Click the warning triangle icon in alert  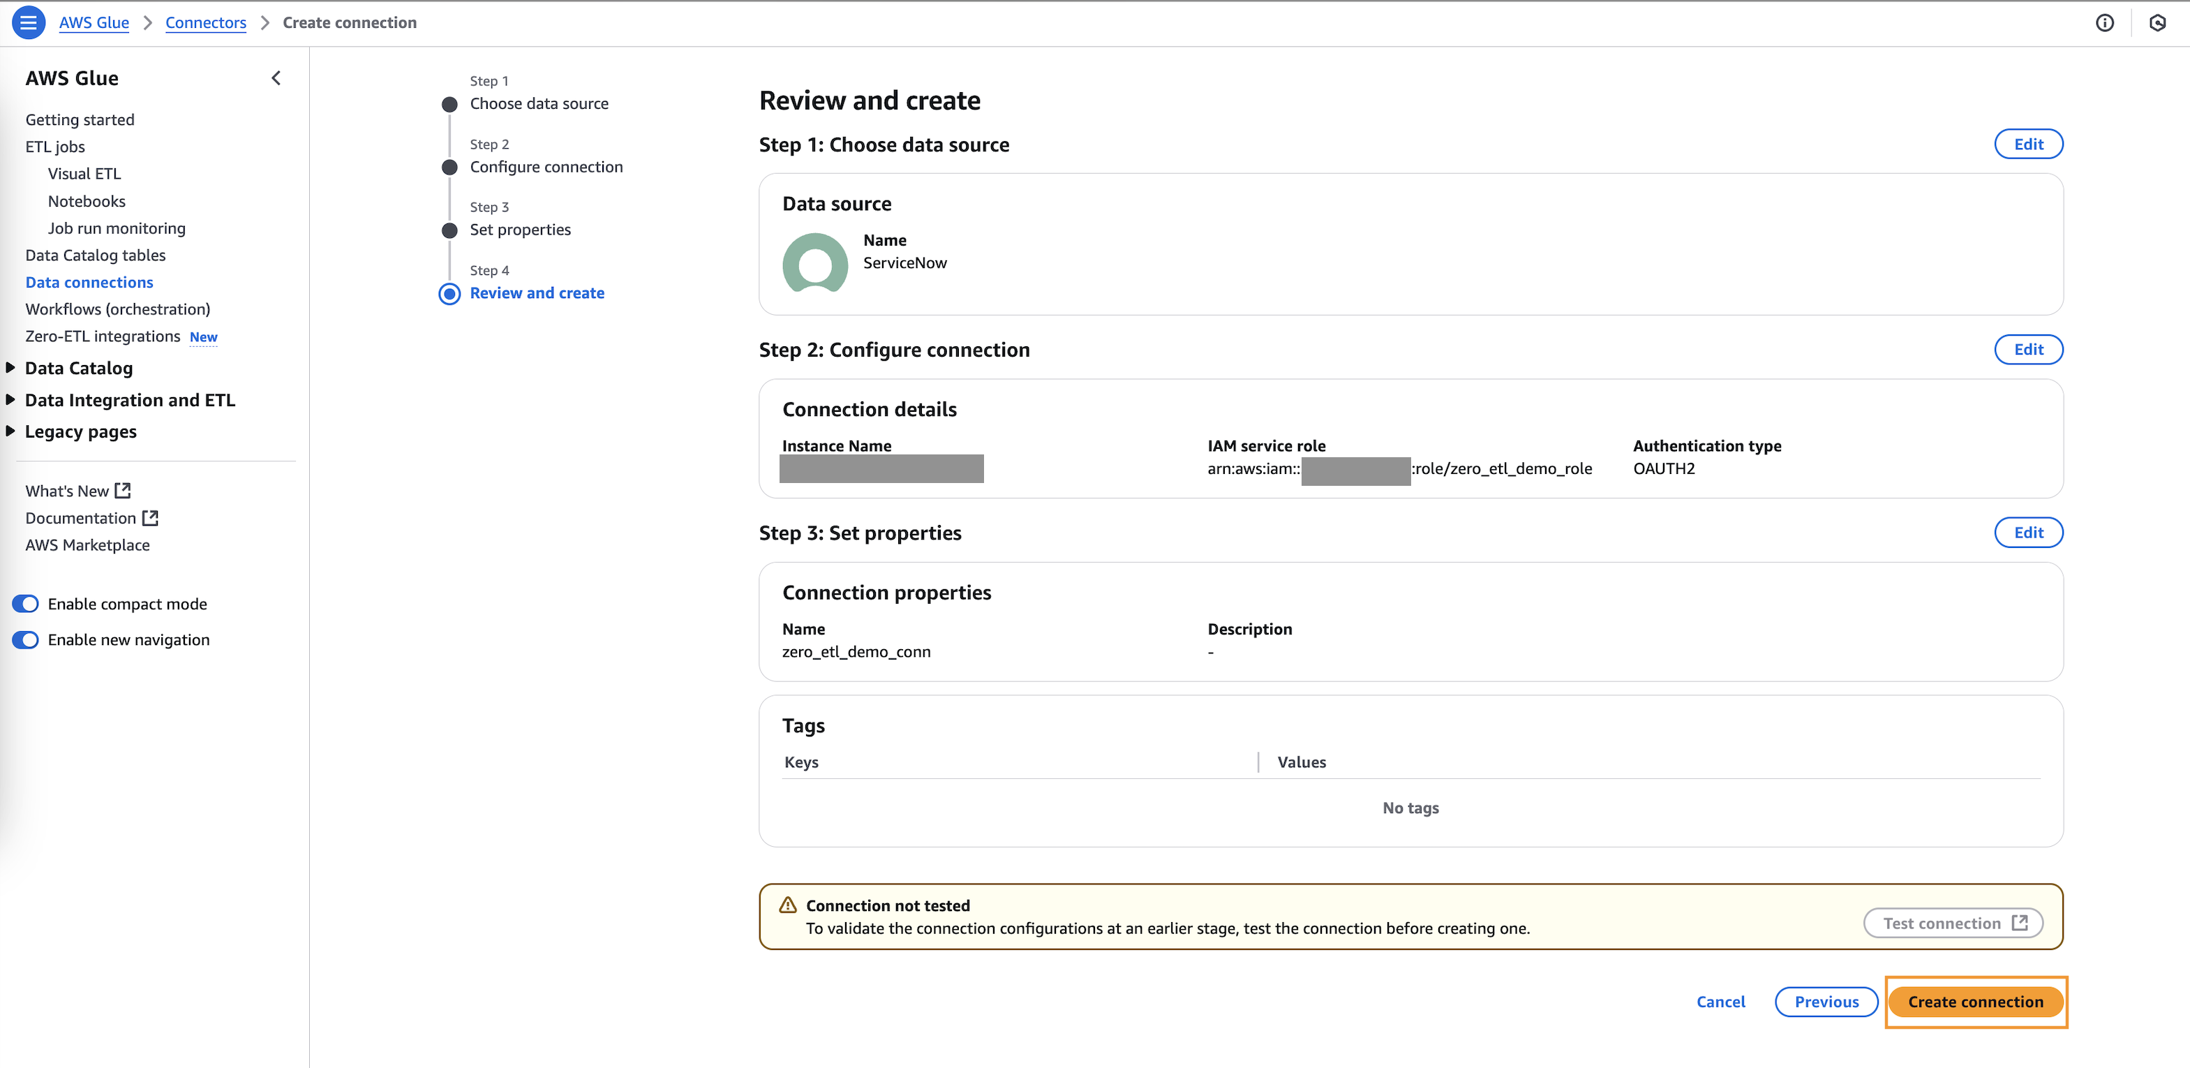pos(787,905)
